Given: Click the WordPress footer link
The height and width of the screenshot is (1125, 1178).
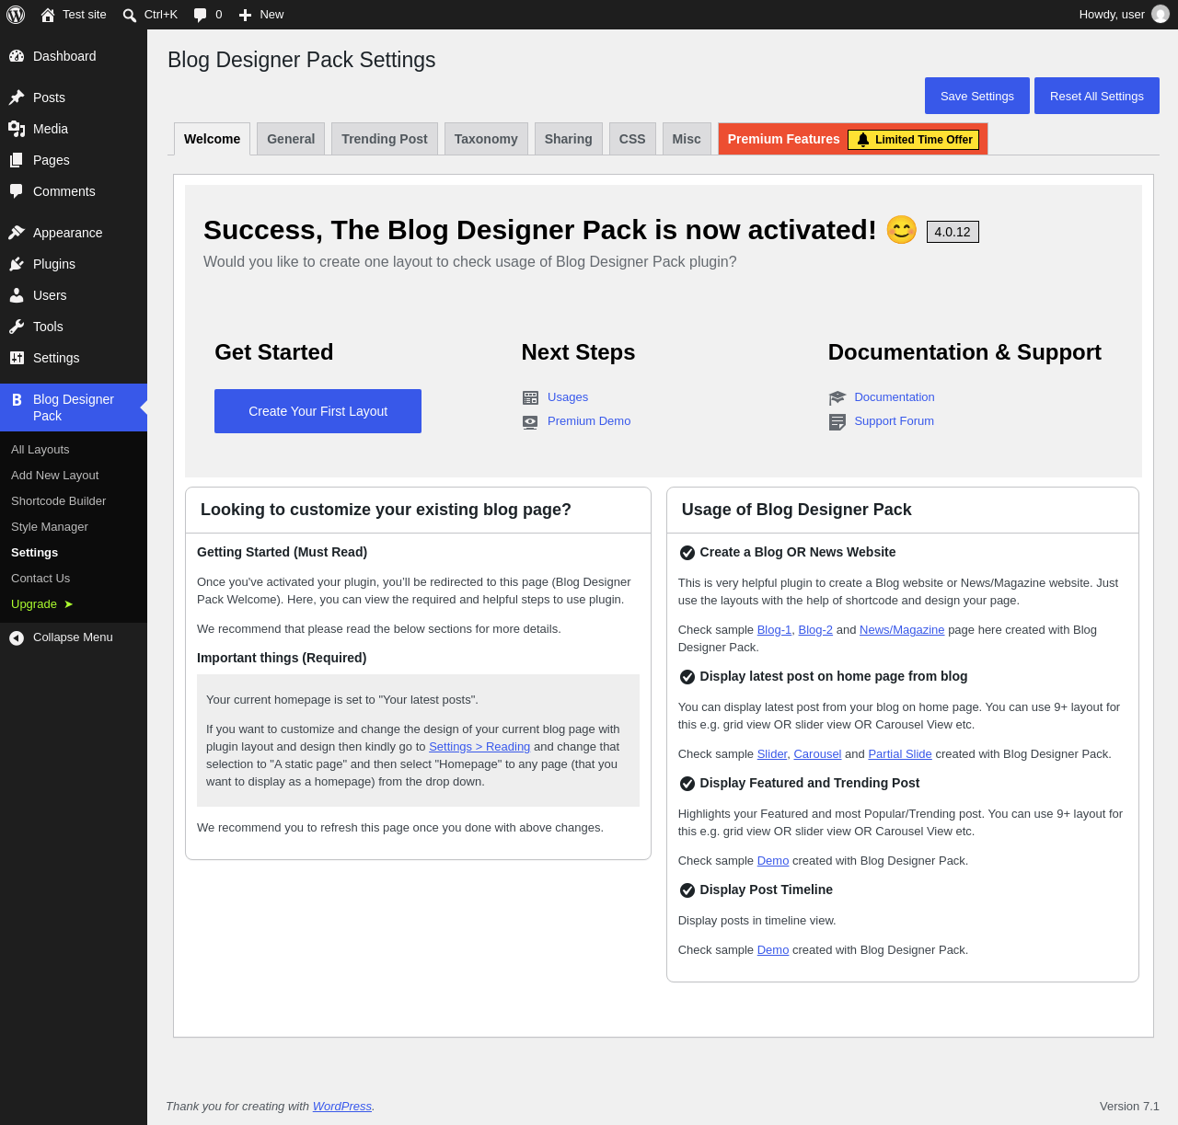Looking at the screenshot, I should 342,1107.
